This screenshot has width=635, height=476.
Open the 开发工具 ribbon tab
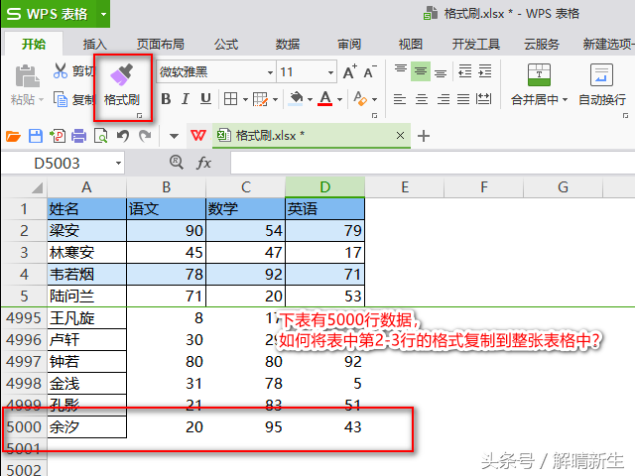(476, 44)
